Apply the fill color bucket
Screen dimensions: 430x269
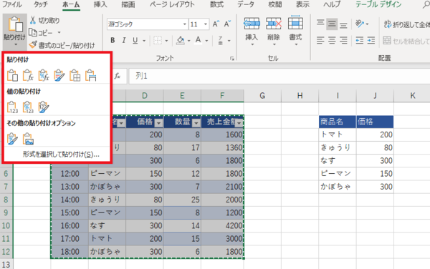(x=181, y=41)
